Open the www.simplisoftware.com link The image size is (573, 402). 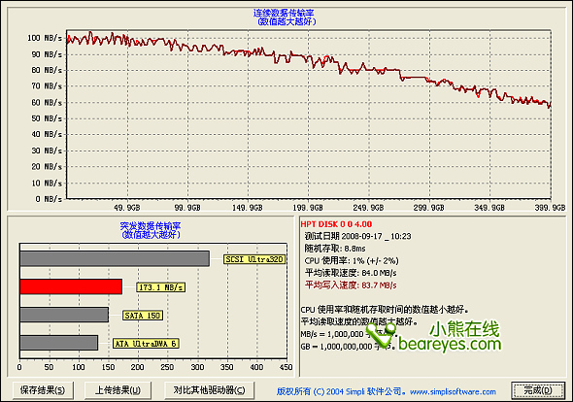[453, 391]
